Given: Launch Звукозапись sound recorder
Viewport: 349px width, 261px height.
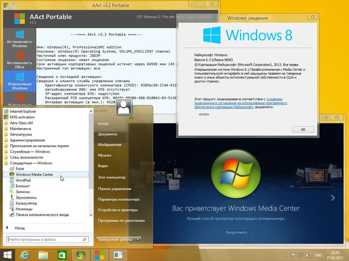Looking at the screenshot, I should (x=26, y=198).
